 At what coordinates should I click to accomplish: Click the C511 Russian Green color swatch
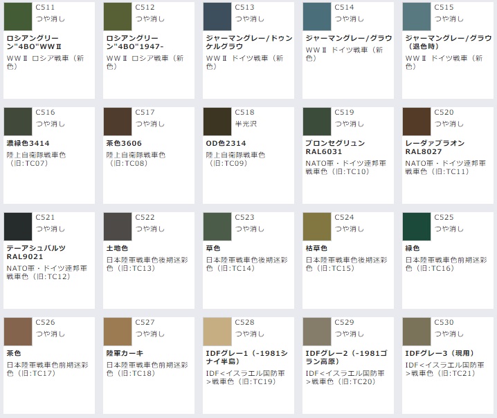click(18, 17)
